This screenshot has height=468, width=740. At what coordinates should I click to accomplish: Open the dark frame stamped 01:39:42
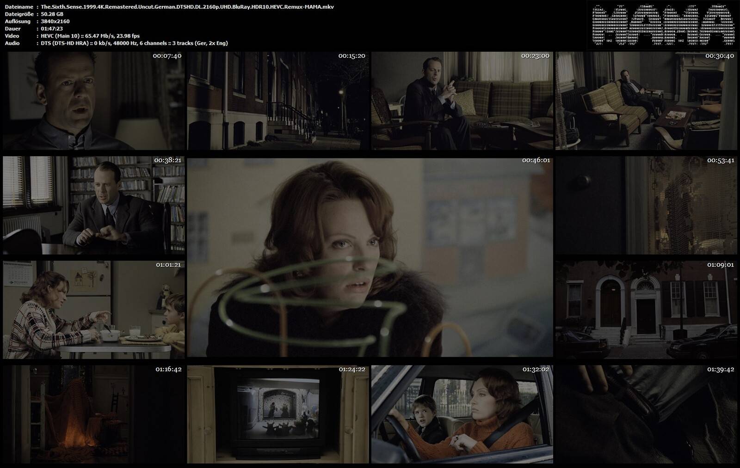click(646, 414)
